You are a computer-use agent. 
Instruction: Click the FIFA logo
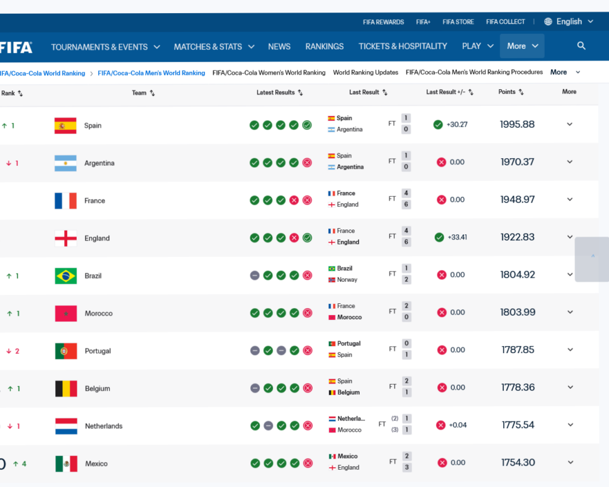point(16,48)
